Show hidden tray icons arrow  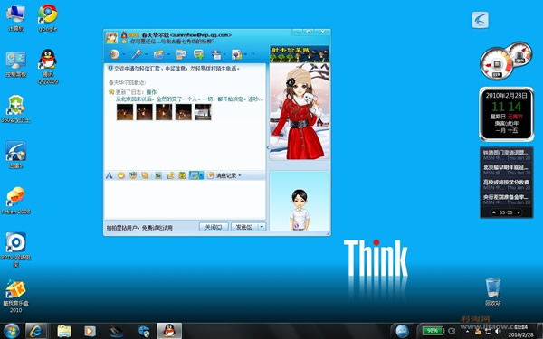[467, 332]
